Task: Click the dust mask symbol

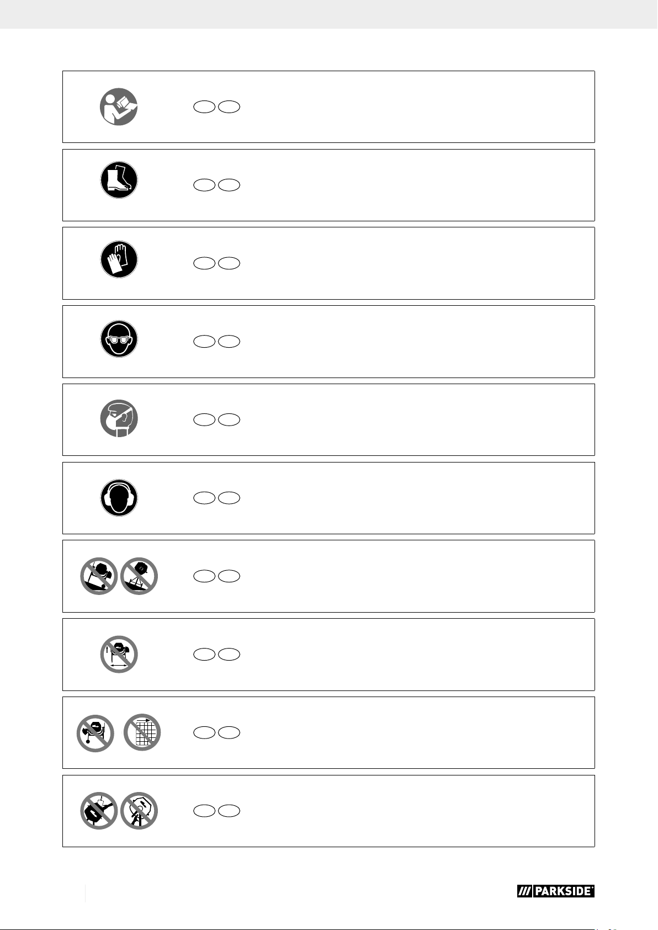Action: coord(119,418)
